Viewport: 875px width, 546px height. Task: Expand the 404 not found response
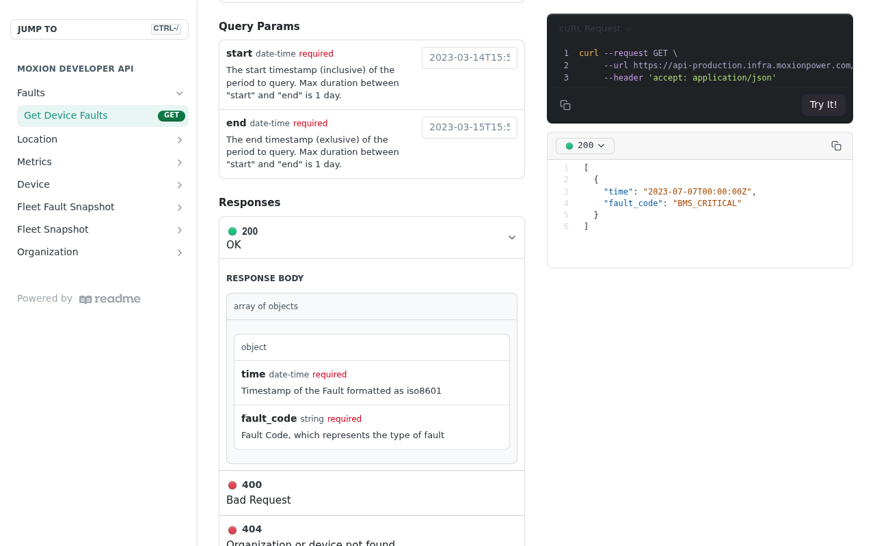(x=372, y=531)
